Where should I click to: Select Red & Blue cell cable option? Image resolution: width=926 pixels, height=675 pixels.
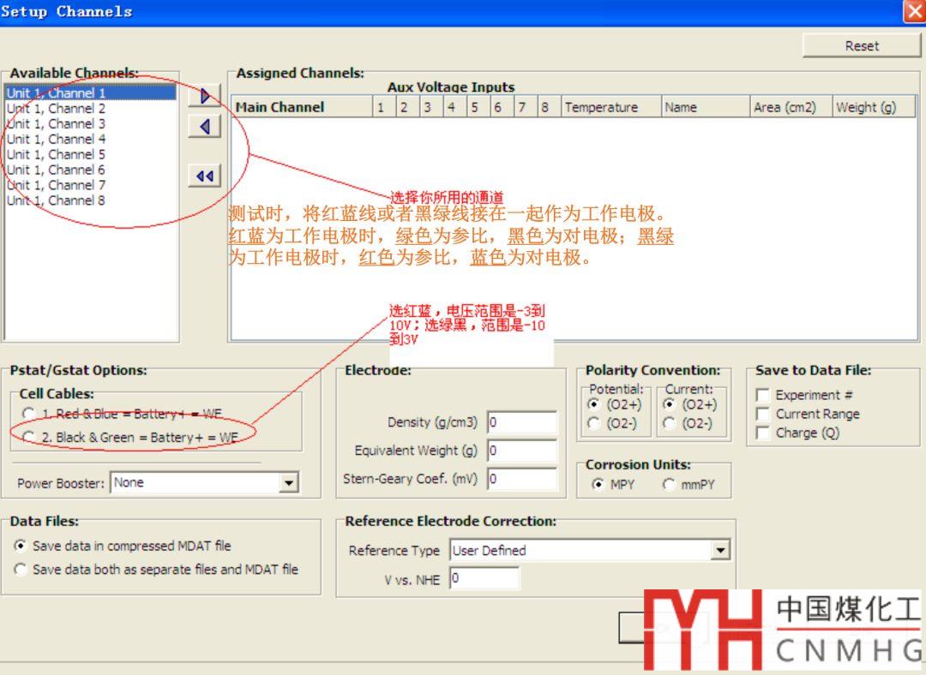point(29,415)
